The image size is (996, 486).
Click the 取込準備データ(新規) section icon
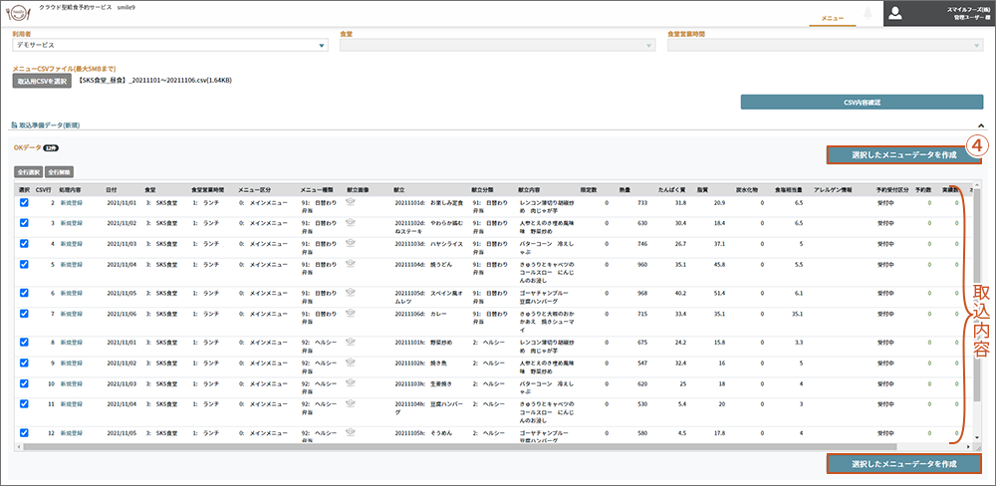15,125
